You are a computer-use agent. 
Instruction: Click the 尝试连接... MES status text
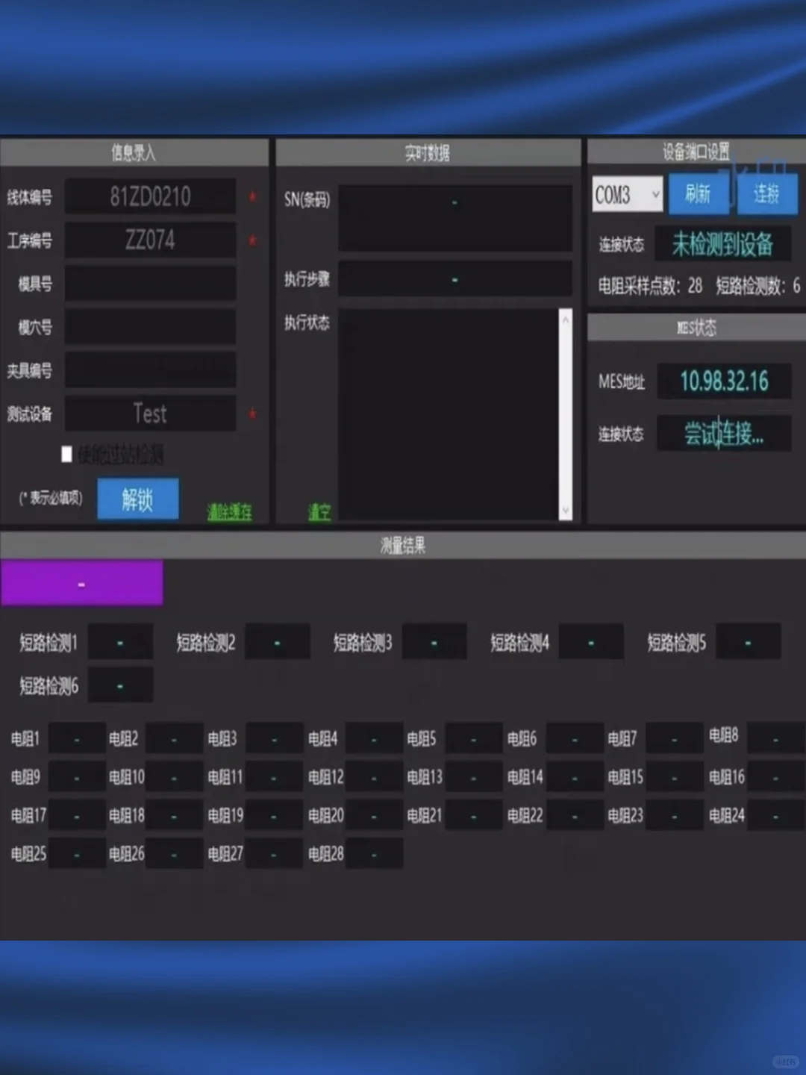point(724,433)
